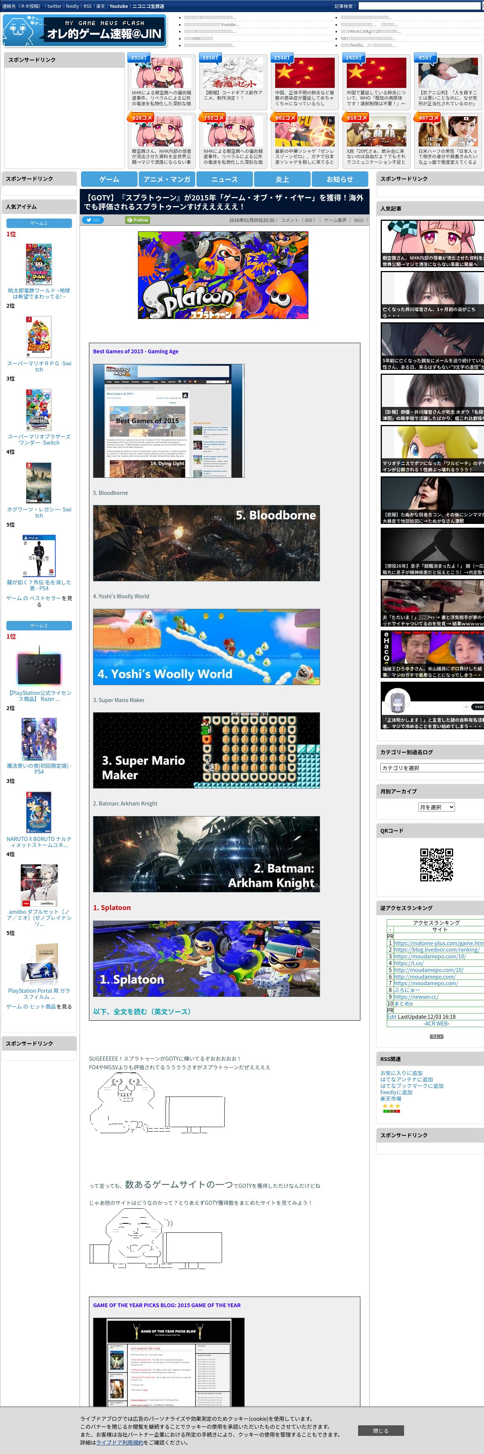484x1454 pixels.
Task: Open the 487コメ 日米ハーフ article card
Action: point(448,140)
